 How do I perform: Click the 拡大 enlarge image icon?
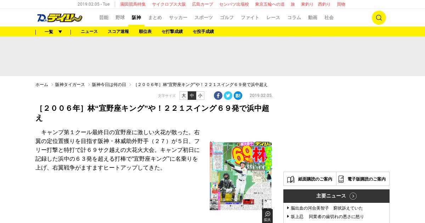click(x=267, y=216)
